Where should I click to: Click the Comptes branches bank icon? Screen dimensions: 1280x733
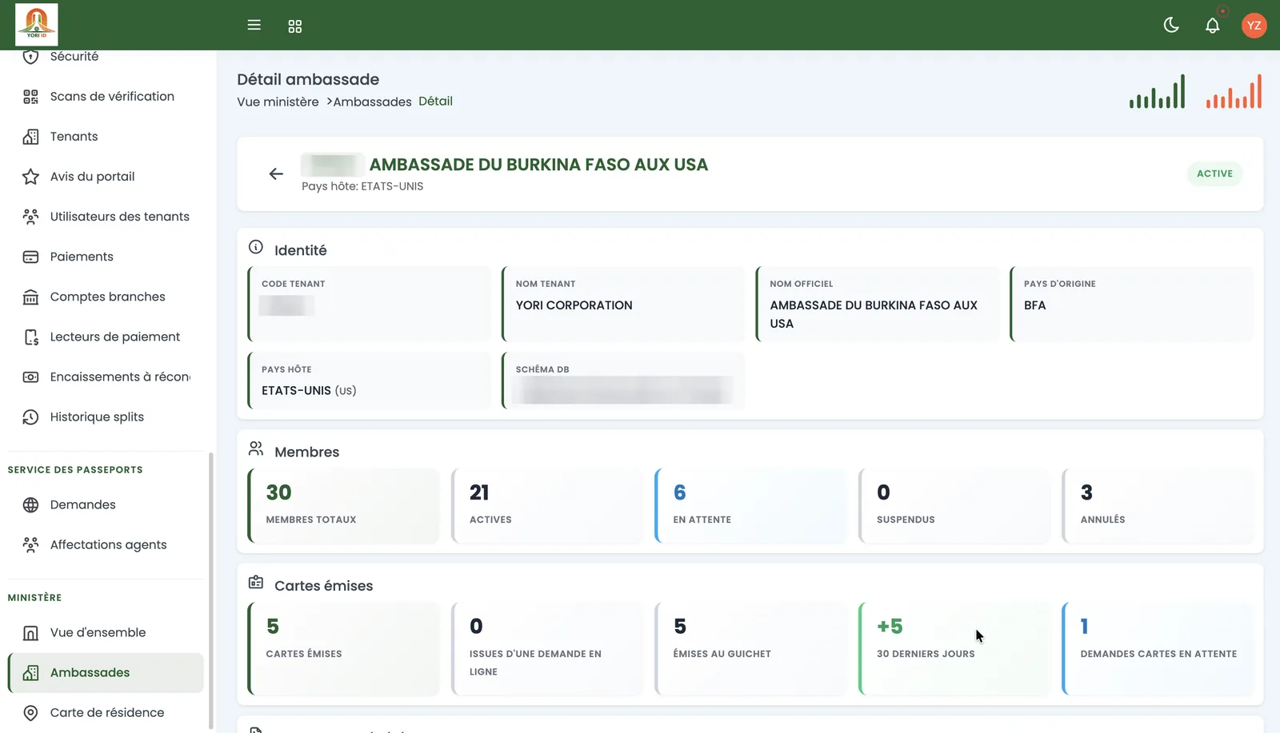point(30,297)
